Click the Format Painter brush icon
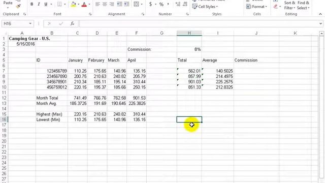The height and width of the screenshot is (183, 325). tap(18, 6)
